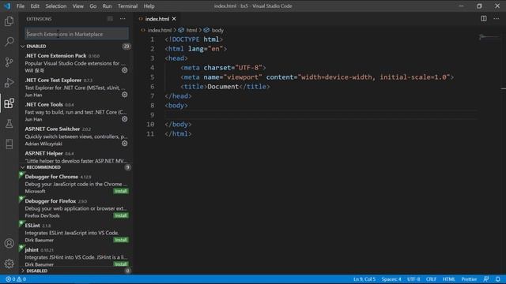
Task: Open gear for ASP.NET Core Switcher
Action: click(x=125, y=144)
